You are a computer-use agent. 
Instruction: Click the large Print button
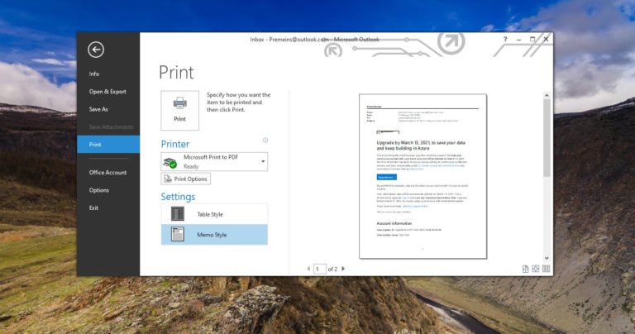(x=179, y=111)
